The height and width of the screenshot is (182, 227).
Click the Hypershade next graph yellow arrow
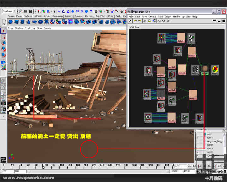pyautogui.click(x=140, y=21)
